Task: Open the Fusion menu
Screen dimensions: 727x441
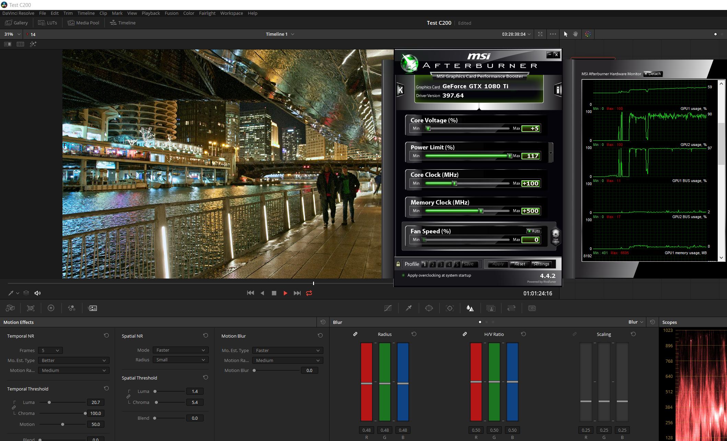Action: click(x=171, y=13)
